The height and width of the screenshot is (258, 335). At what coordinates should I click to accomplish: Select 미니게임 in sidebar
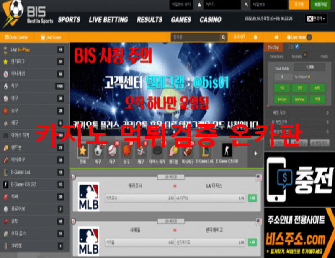coord(35,74)
